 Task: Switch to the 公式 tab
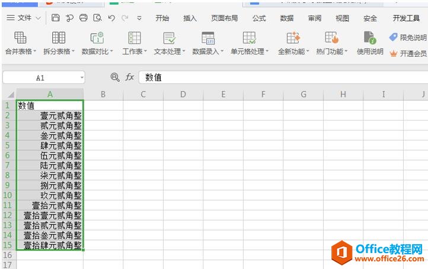pyautogui.click(x=259, y=18)
